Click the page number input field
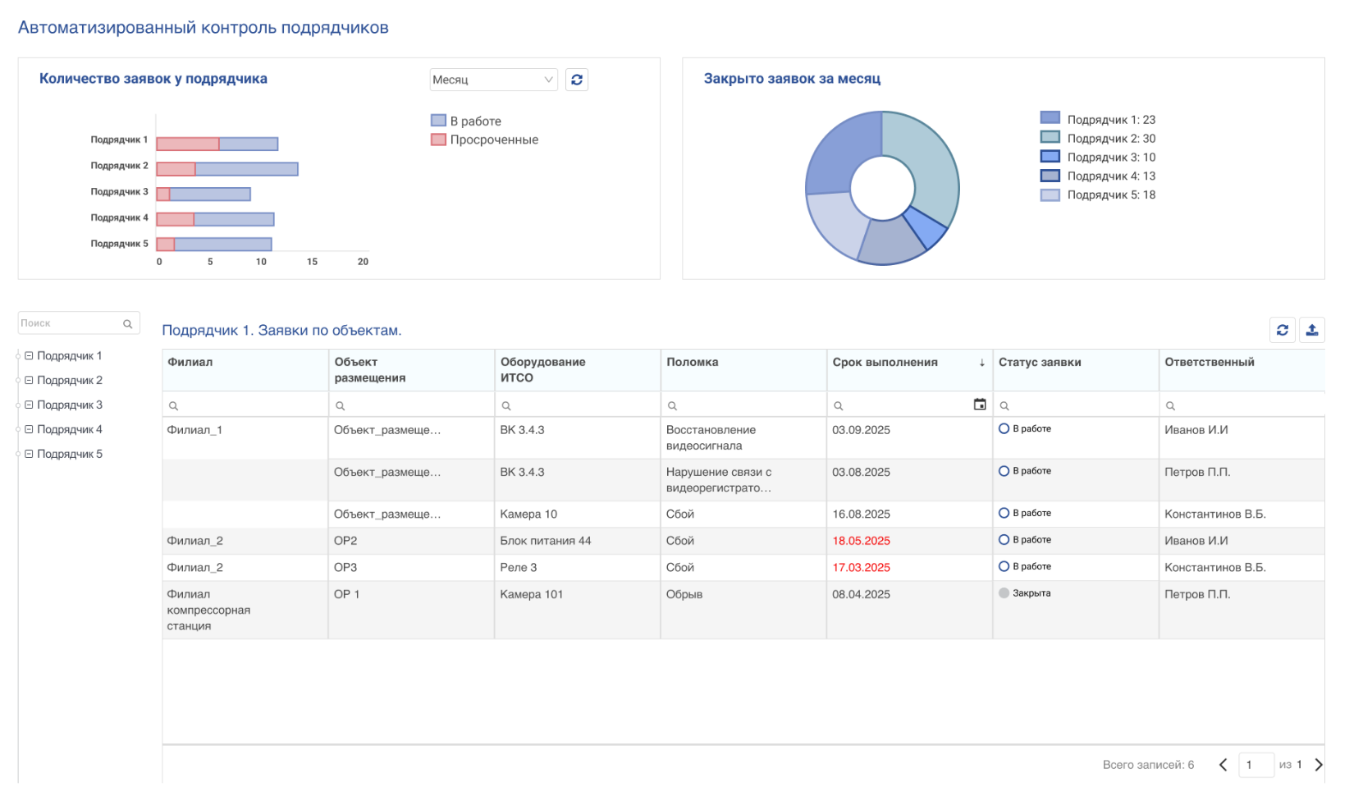 tap(1256, 765)
